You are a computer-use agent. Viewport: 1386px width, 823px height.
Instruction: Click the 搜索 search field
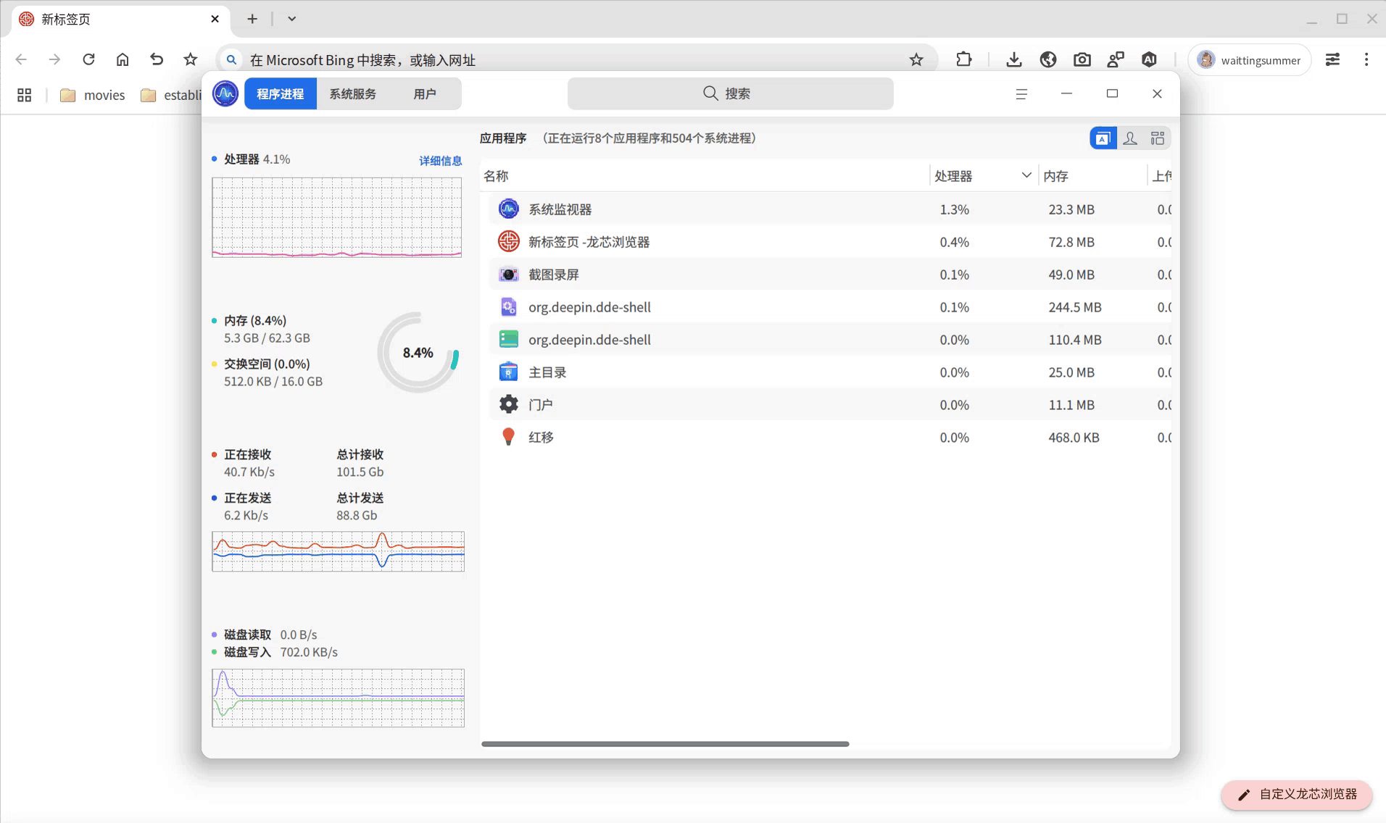point(729,93)
